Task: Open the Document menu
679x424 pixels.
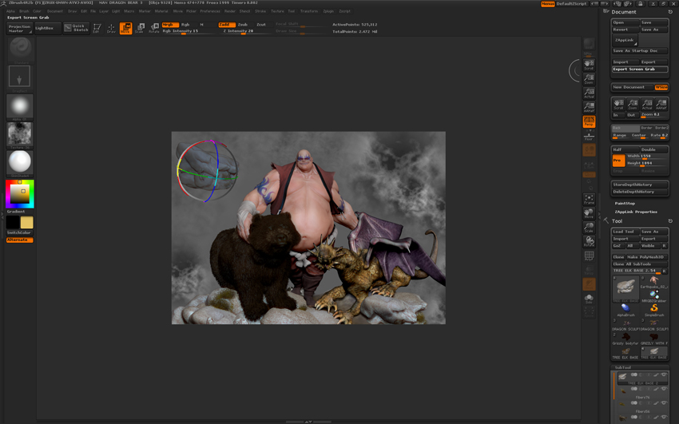Action: pos(55,11)
